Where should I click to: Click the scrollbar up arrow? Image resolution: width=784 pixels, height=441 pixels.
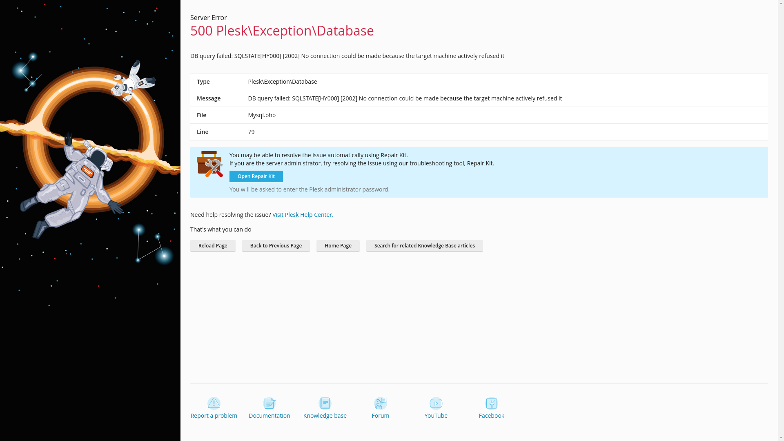(x=781, y=3)
